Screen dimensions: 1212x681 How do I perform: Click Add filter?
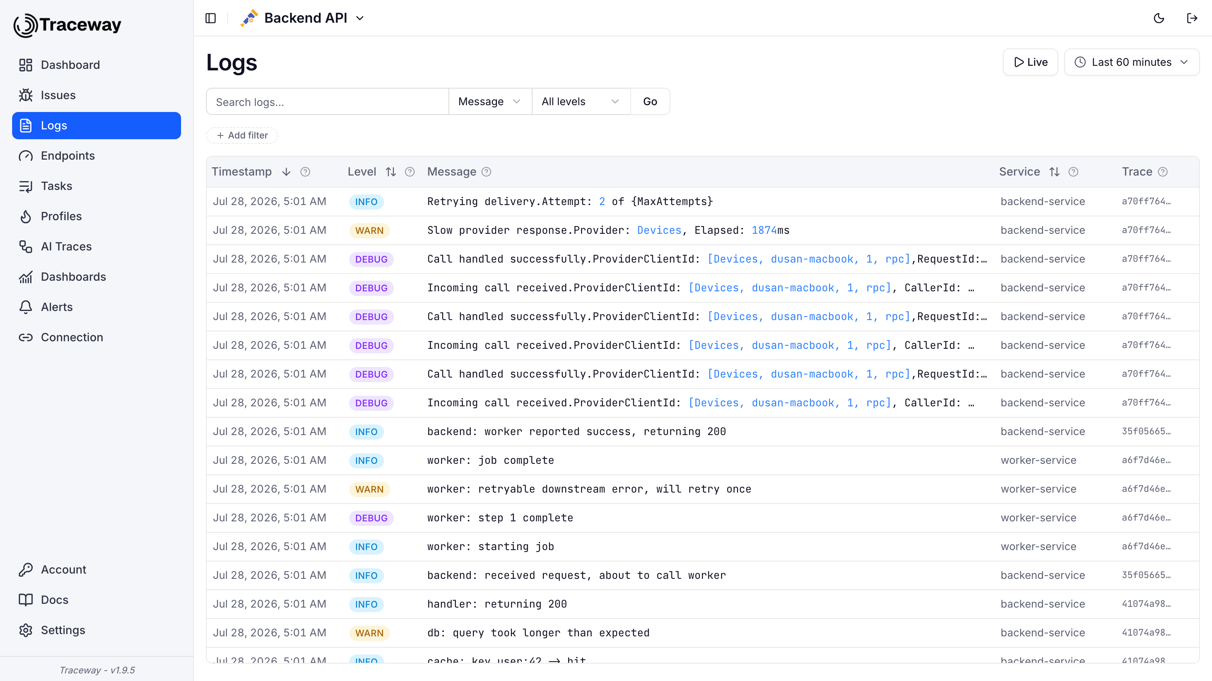242,135
